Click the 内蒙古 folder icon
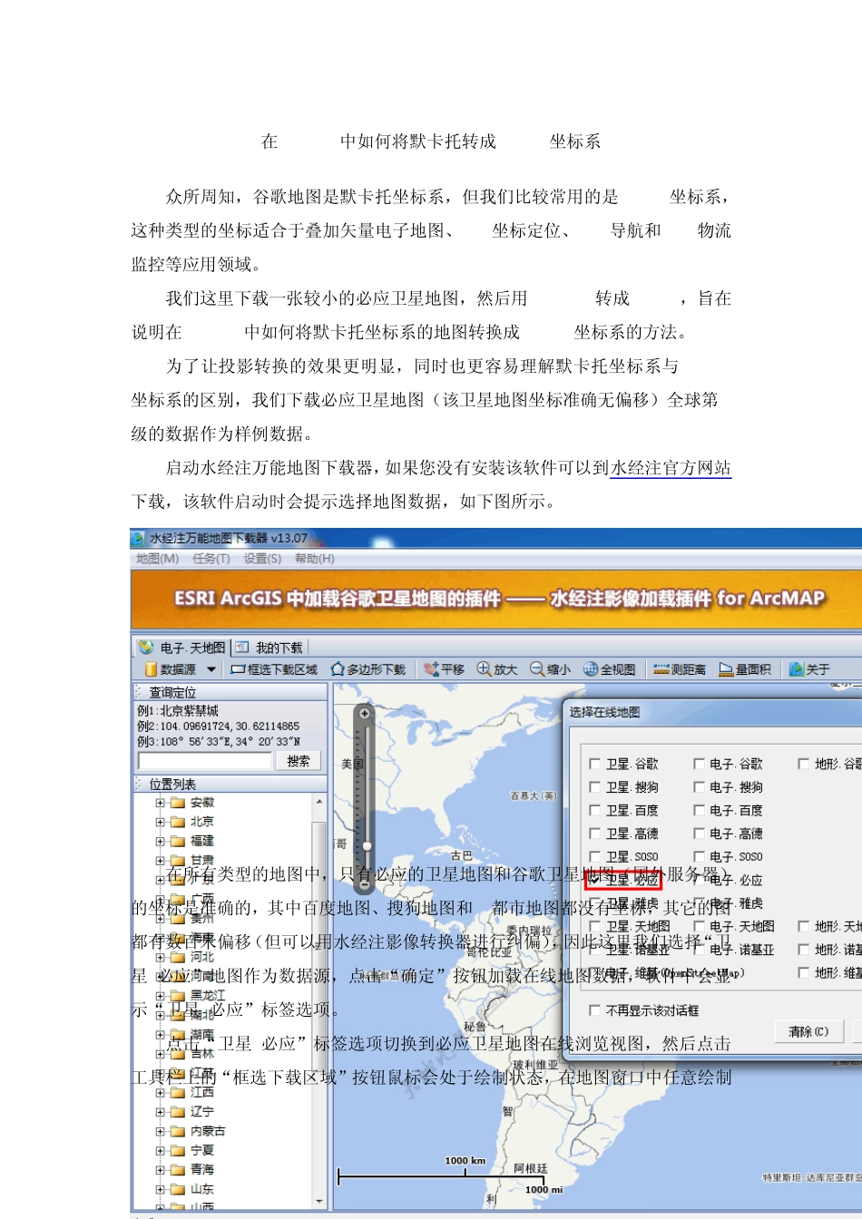 click(178, 1131)
